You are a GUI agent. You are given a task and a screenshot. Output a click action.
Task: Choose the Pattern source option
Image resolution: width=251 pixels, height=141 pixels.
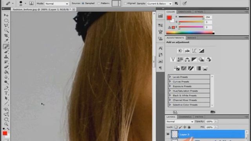(99, 4)
